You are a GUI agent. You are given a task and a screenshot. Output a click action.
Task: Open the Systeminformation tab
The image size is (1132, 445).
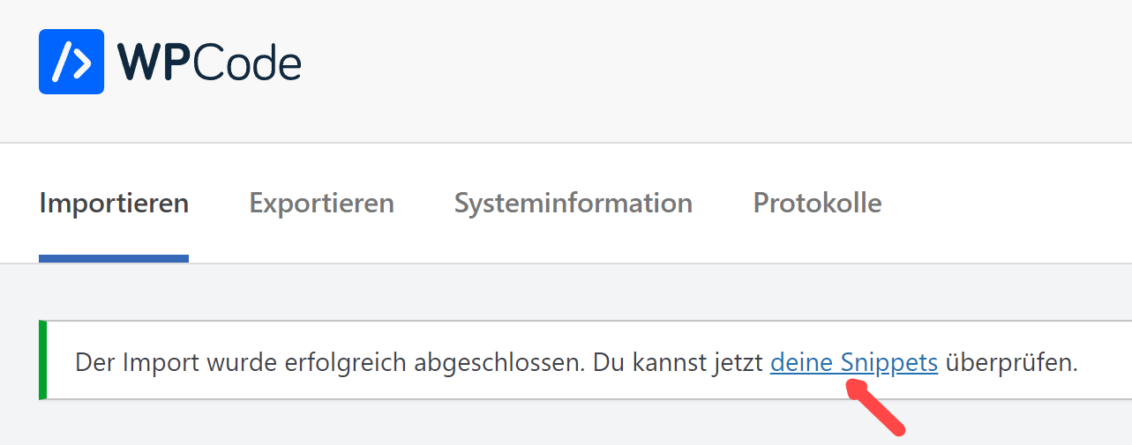[573, 204]
